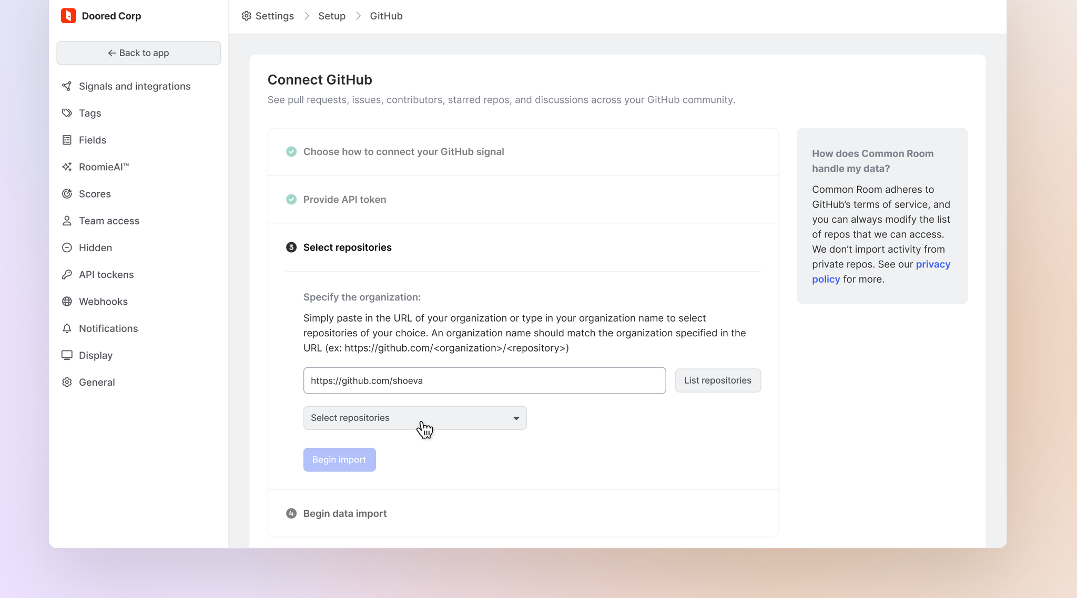This screenshot has width=1077, height=598.
Task: Click the Doored Corp logo icon
Action: [x=68, y=16]
